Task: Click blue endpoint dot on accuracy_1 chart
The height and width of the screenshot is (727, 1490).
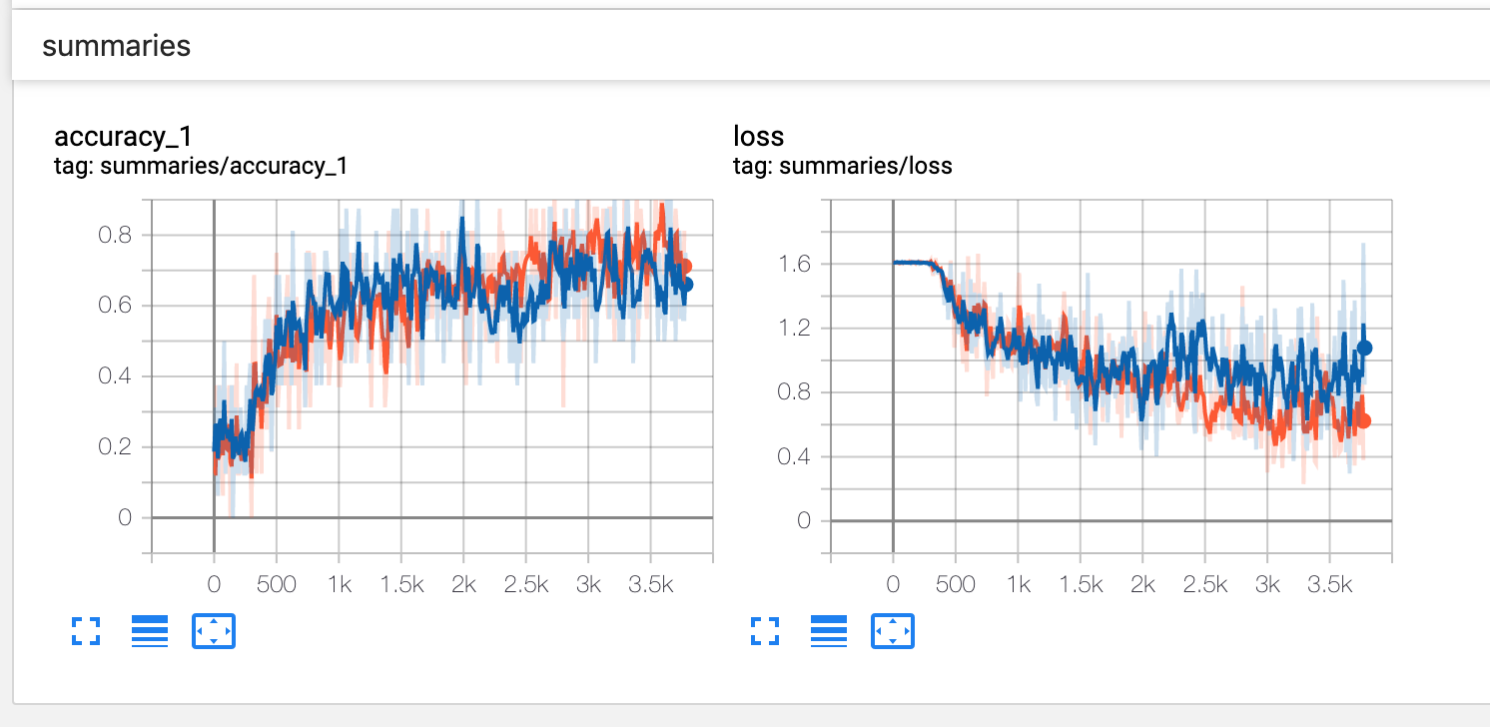Action: click(x=685, y=285)
